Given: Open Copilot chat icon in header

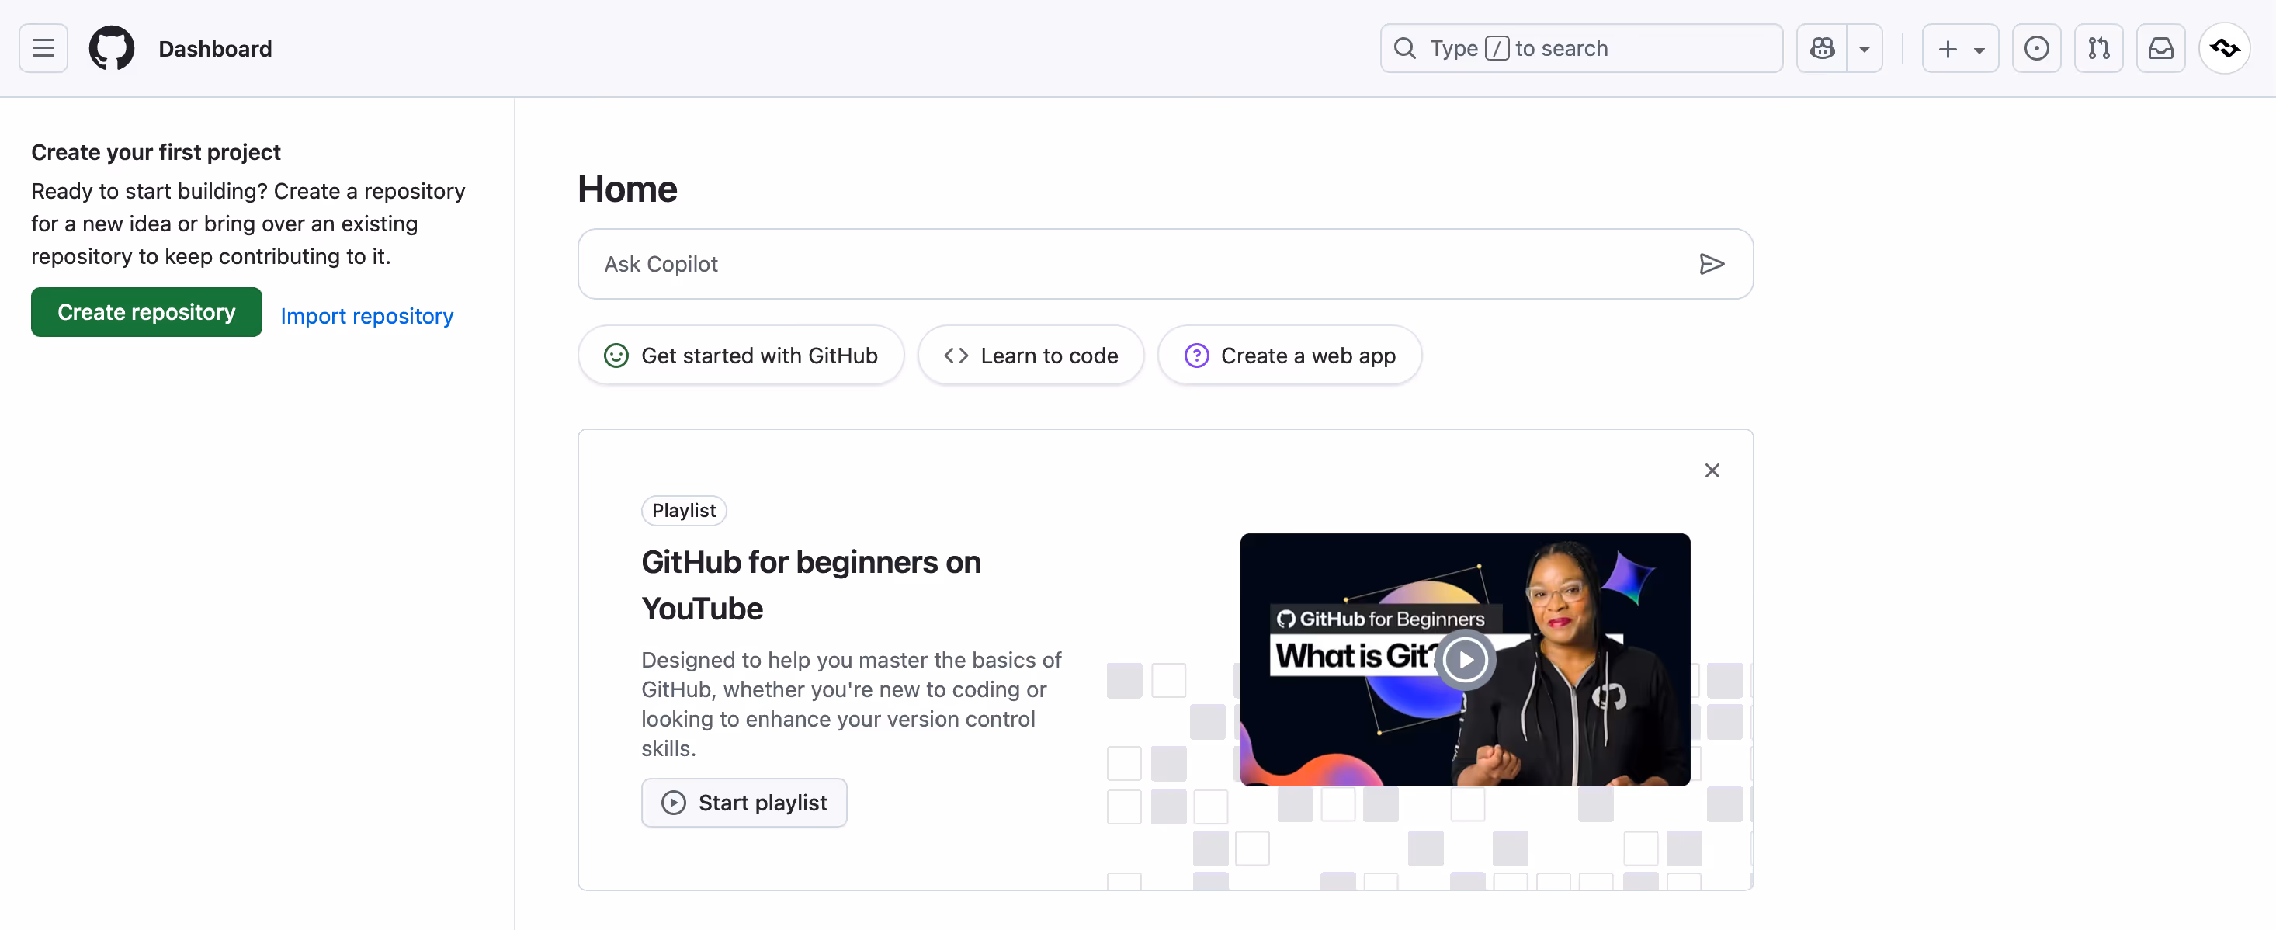Looking at the screenshot, I should point(1822,49).
